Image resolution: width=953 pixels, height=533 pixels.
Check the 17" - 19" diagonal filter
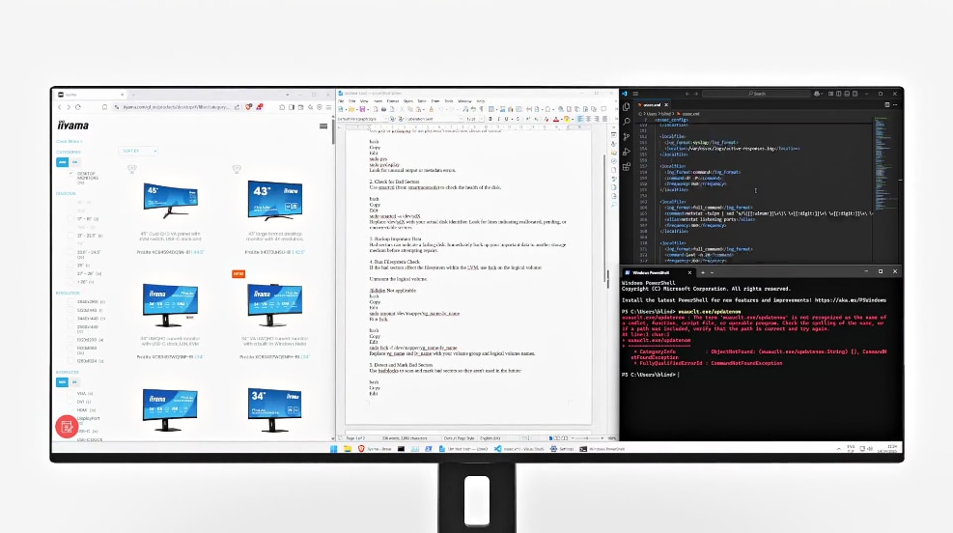pyautogui.click(x=71, y=219)
